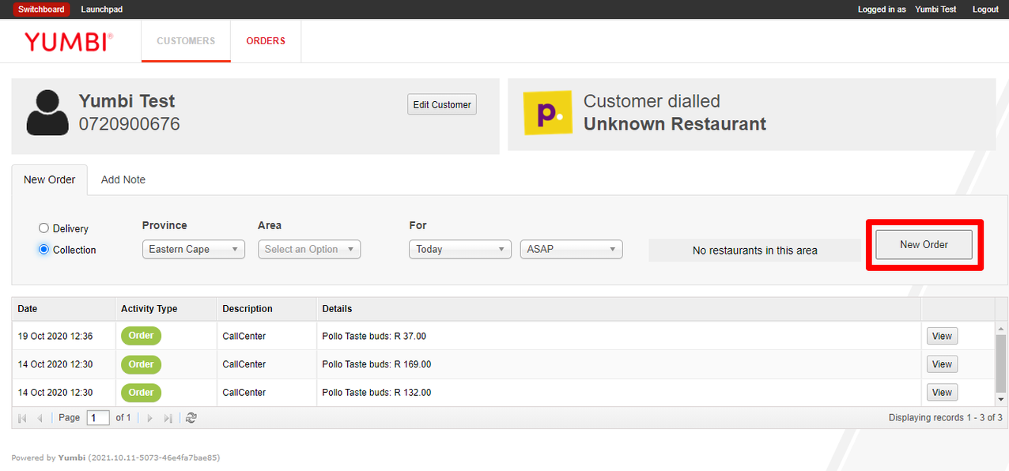Viewport: 1009px width, 471px height.
Task: Click the Unknown Restaurant heading
Action: coord(675,124)
